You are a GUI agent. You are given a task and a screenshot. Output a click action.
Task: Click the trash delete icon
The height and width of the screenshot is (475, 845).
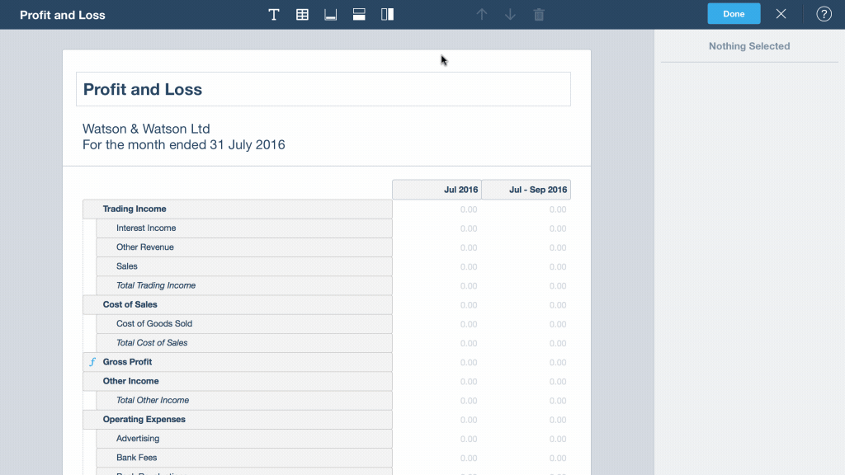pos(539,15)
